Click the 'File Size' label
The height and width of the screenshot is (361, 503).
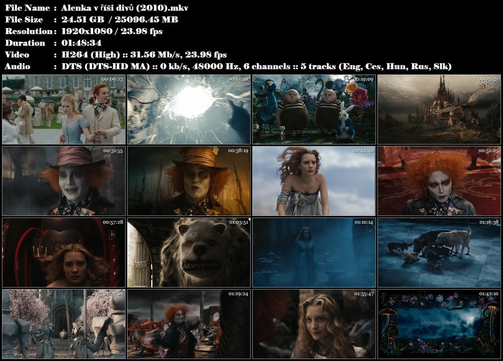pos(24,20)
